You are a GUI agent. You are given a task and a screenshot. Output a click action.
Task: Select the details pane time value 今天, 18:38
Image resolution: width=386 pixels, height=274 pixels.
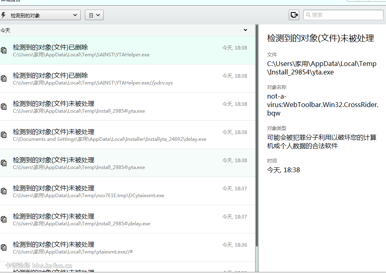click(284, 170)
